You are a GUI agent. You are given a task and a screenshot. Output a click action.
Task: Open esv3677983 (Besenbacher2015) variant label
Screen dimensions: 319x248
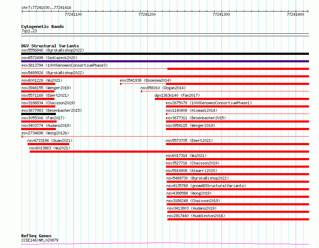click(52, 110)
